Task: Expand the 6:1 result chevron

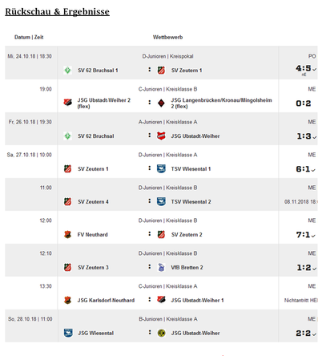Action: pos(313,170)
